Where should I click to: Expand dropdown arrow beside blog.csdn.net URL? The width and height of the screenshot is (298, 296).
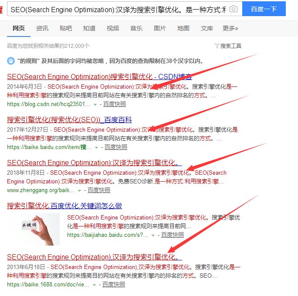click(95, 104)
